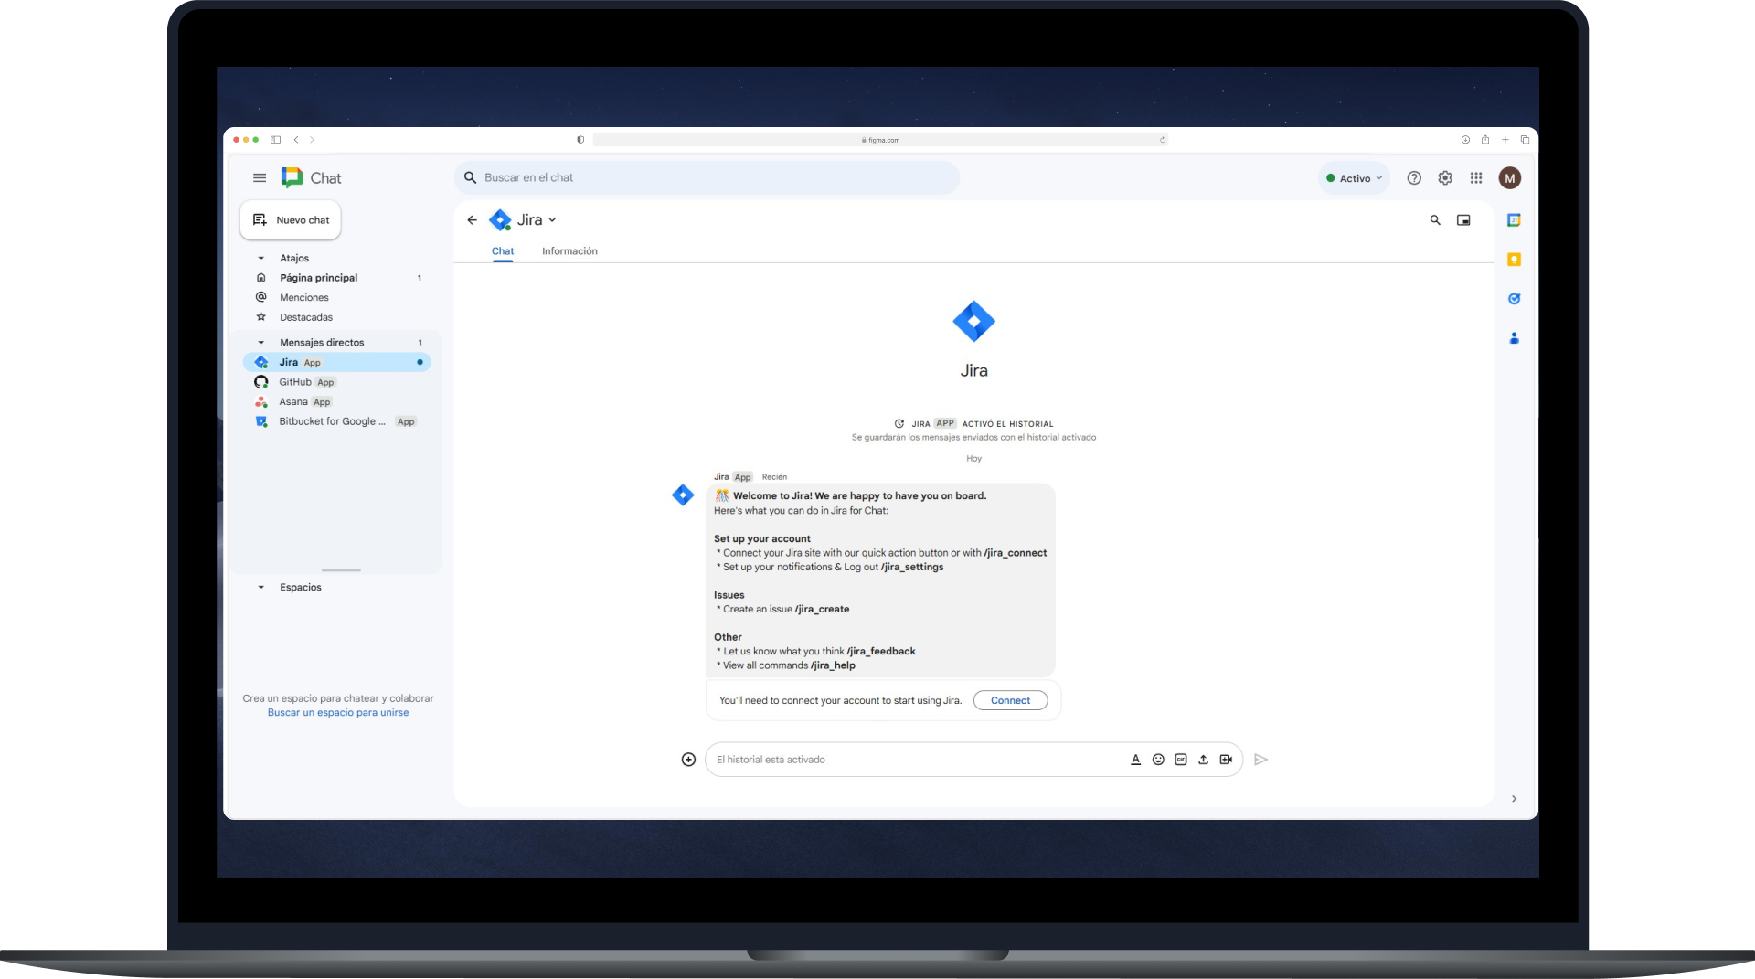The image size is (1755, 979).
Task: Expand the side panel chevron
Action: pos(1514,799)
